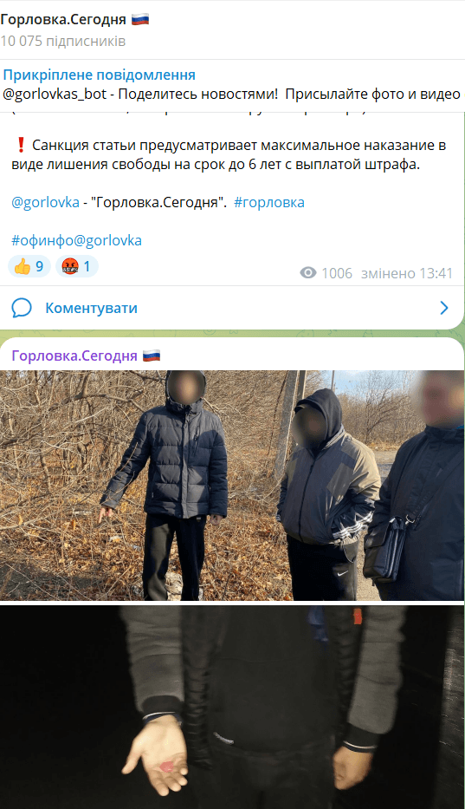
Task: Click the 10 075 підписників subscriber count
Action: pos(63,42)
